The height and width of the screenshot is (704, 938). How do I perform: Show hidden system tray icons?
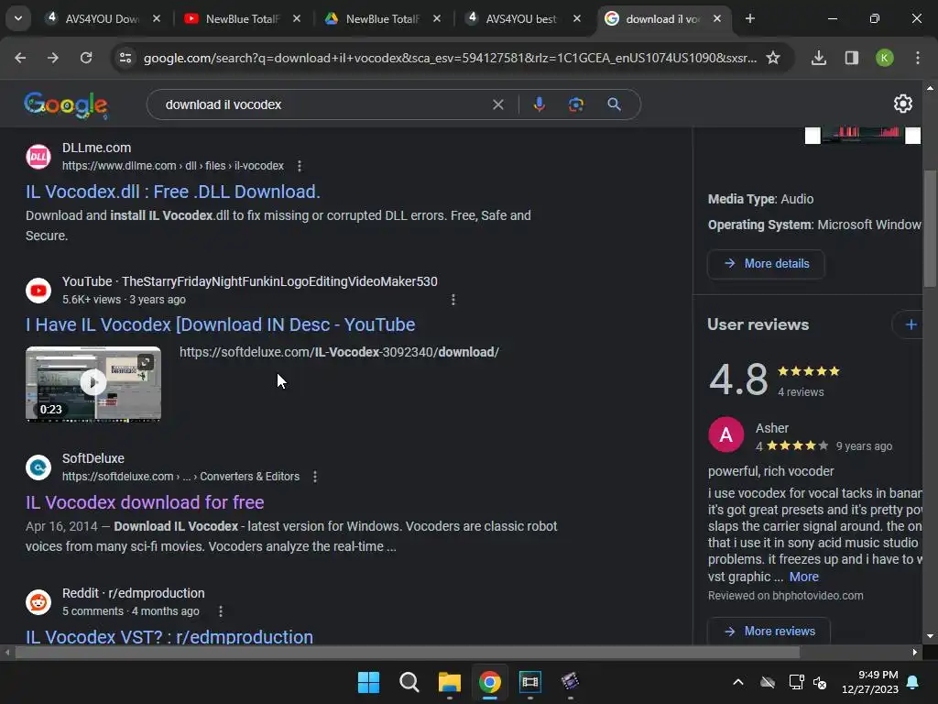click(x=738, y=682)
